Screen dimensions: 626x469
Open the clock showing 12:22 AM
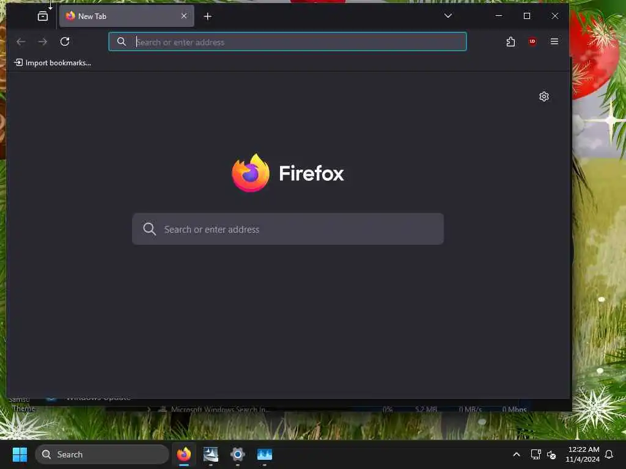(583, 454)
